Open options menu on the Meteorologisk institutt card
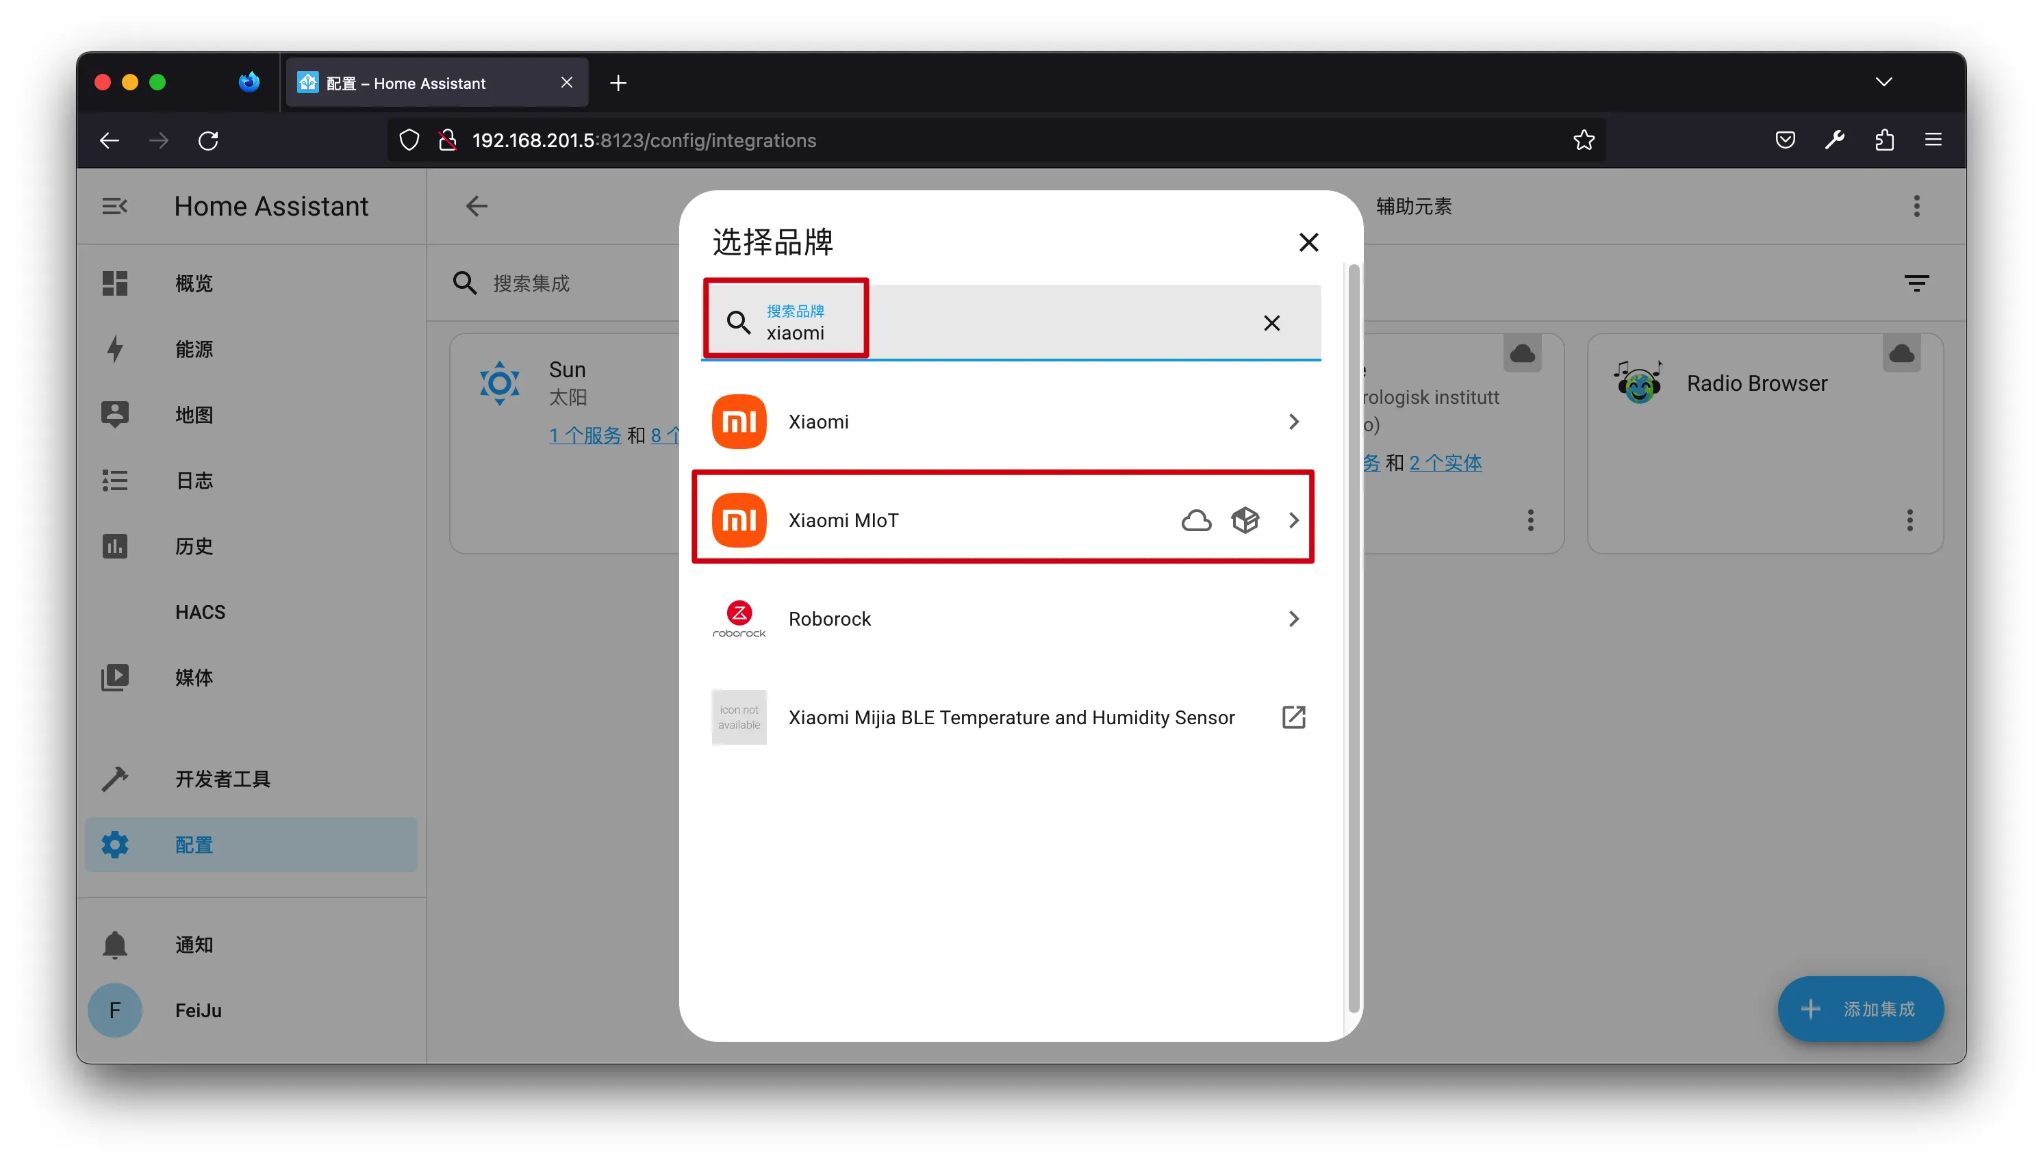Image resolution: width=2043 pixels, height=1165 pixels. coord(1530,520)
